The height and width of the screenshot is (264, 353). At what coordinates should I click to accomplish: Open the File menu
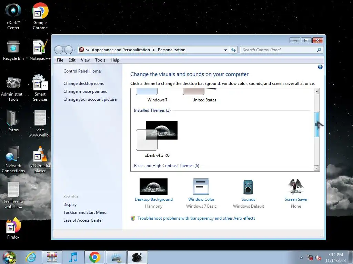pos(60,60)
